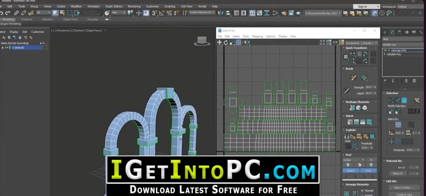Click the Percent Snap icon
426x196 pixels.
[x=169, y=13]
